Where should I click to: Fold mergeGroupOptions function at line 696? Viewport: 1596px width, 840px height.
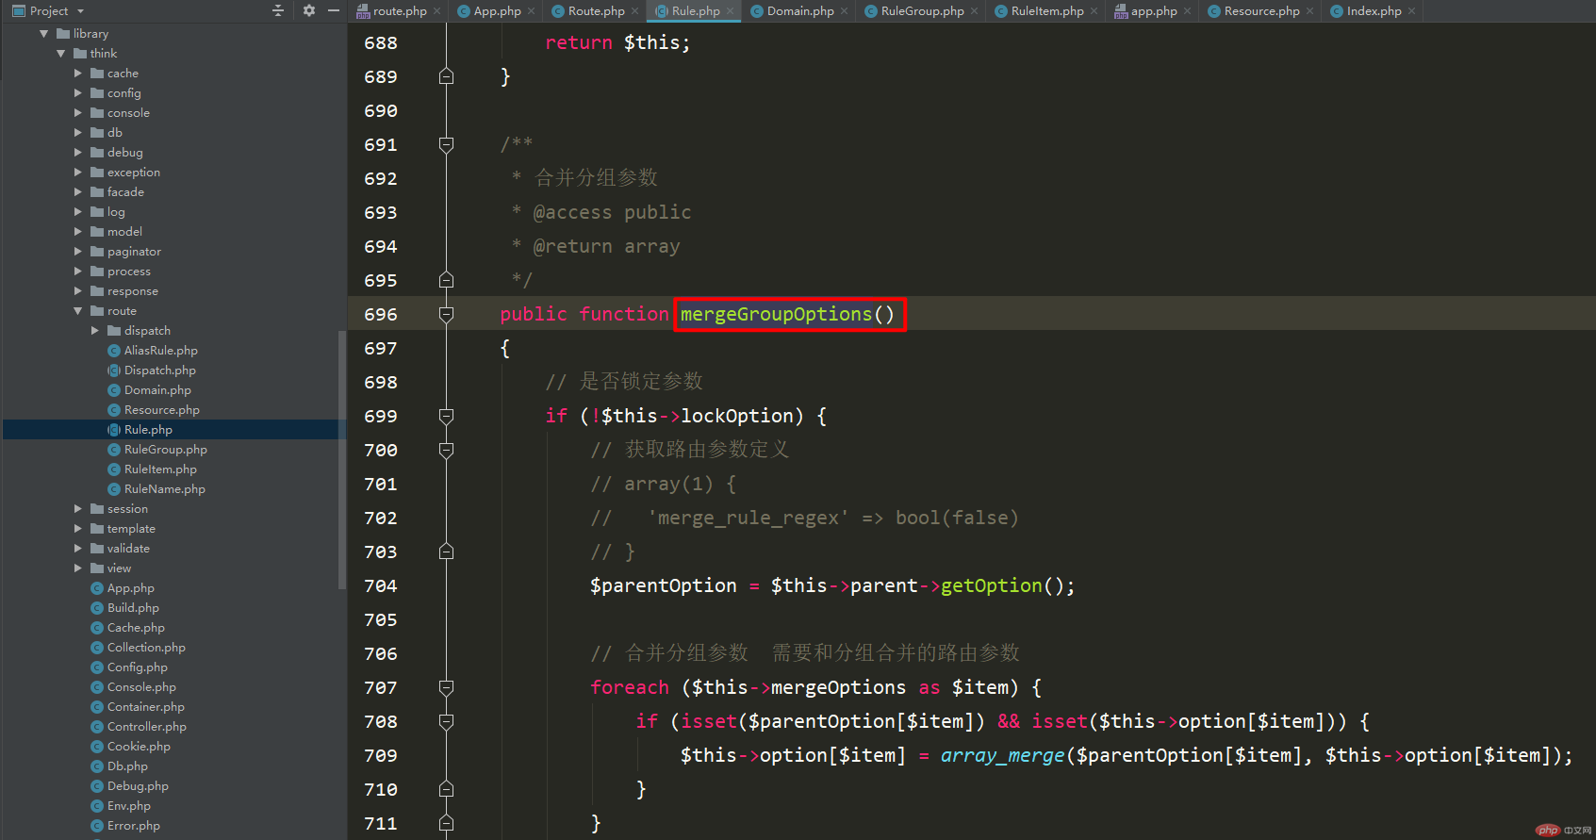pos(447,314)
